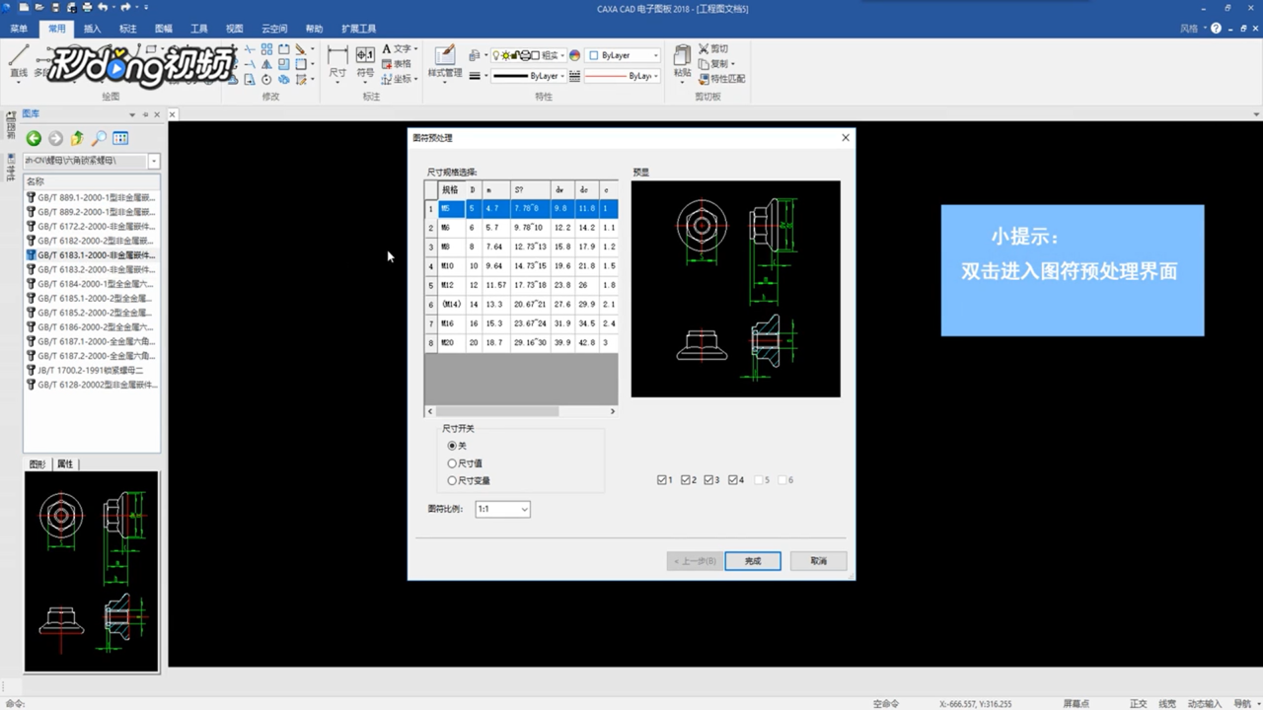Toggle 线宽 display in status bar
The width and height of the screenshot is (1263, 710).
point(1167,704)
